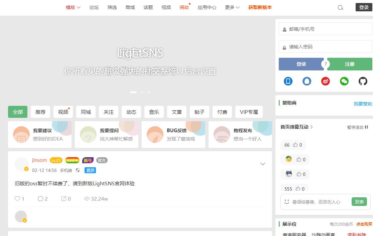
Task: Like jinsom's post with the heart icon
Action: pyautogui.click(x=17, y=199)
